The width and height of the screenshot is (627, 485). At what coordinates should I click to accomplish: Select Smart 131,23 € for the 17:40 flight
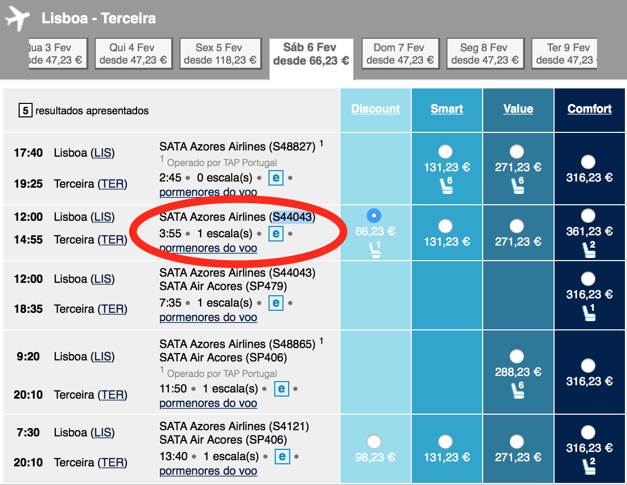coord(445,151)
